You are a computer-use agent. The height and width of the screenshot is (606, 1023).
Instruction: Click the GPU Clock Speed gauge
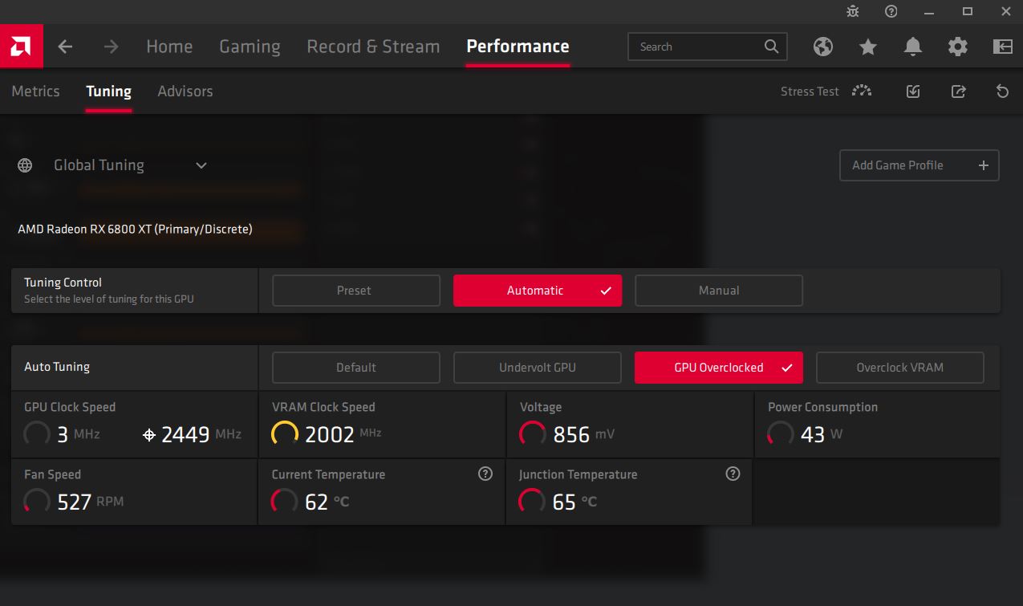pos(37,434)
